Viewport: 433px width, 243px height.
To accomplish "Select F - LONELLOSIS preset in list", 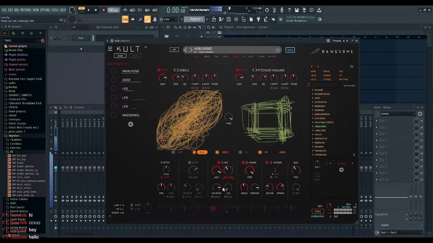I will [x=320, y=131].
